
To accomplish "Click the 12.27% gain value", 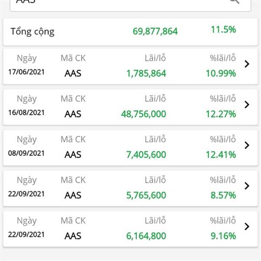I will (x=221, y=114).
